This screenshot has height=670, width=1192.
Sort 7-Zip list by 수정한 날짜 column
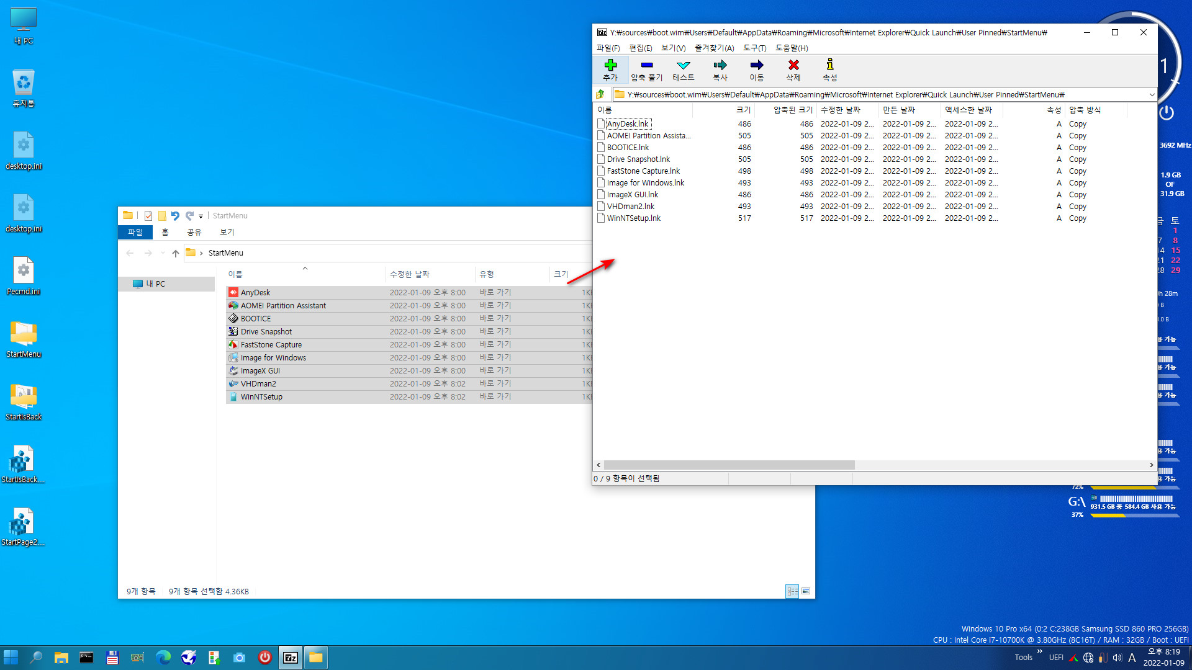pyautogui.click(x=847, y=110)
